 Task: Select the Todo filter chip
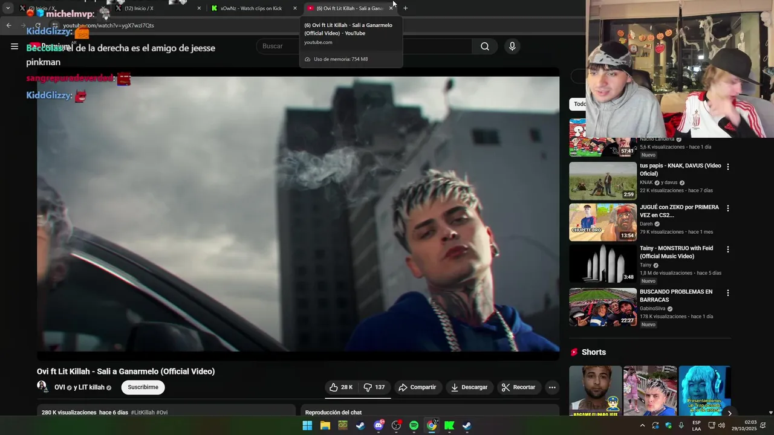pyautogui.click(x=578, y=104)
